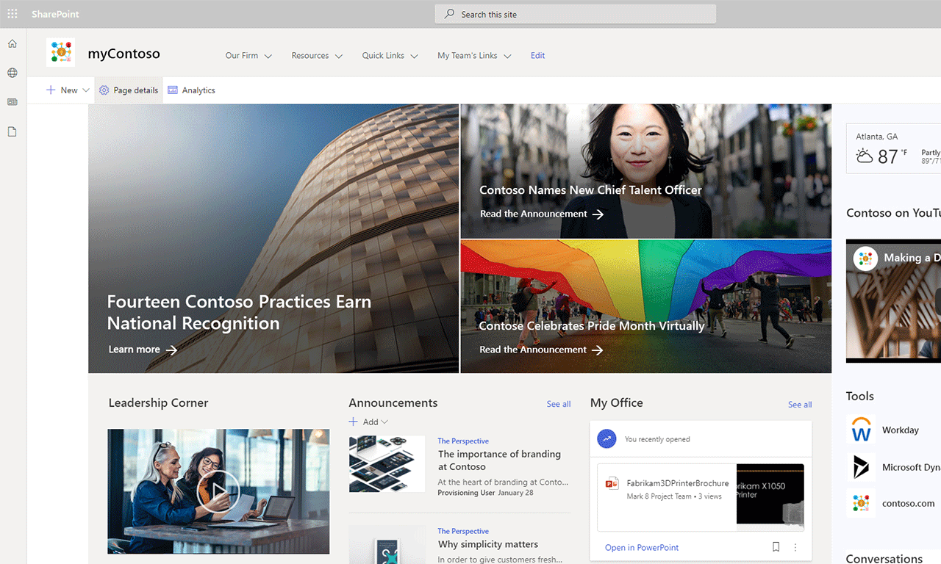Click the myContoso site title
The width and height of the screenshot is (941, 564).
[124, 54]
